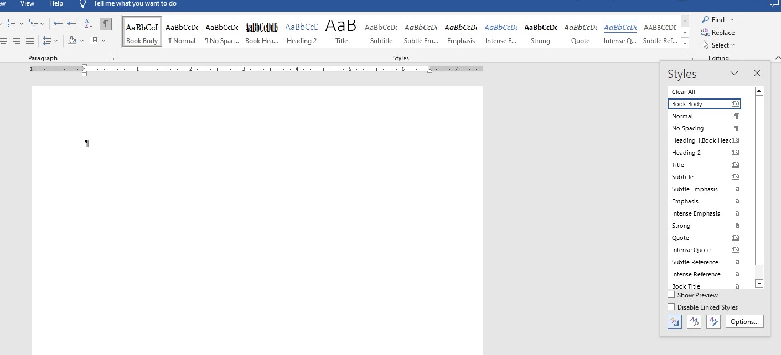Click the paragraph Shading paint bucket icon
This screenshot has width=781, height=355.
point(72,41)
